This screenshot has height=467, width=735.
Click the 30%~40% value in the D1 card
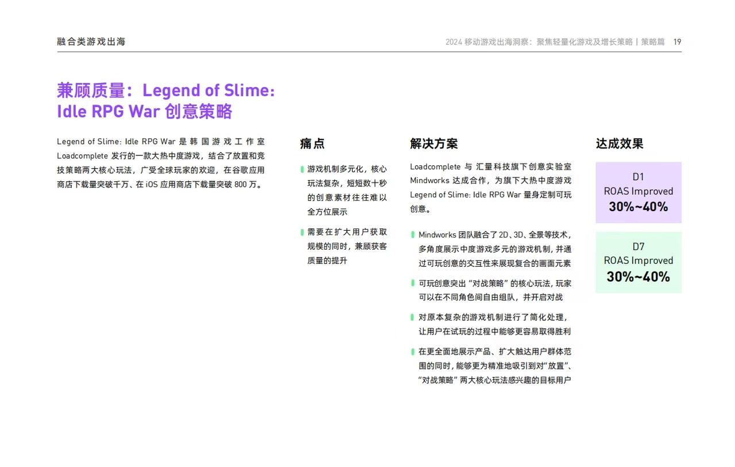639,207
